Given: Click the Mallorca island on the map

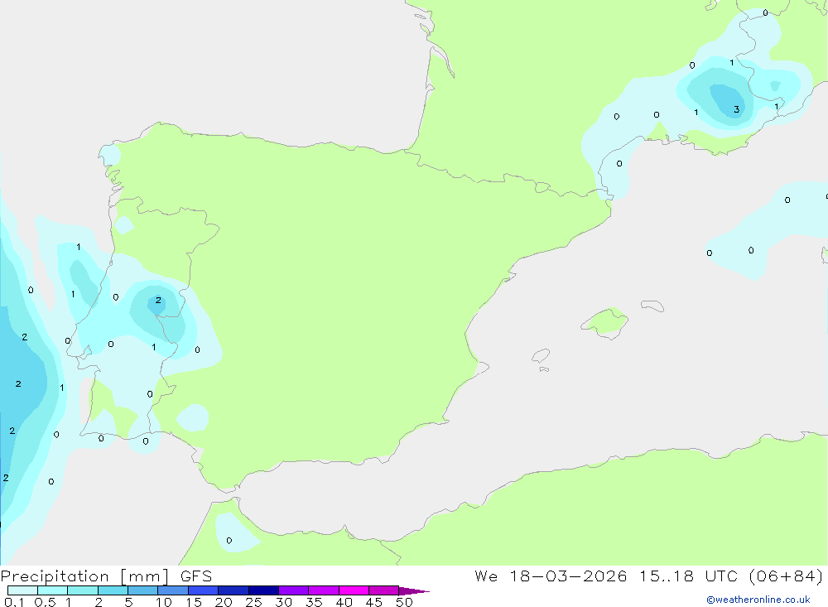Looking at the screenshot, I should pyautogui.click(x=604, y=322).
